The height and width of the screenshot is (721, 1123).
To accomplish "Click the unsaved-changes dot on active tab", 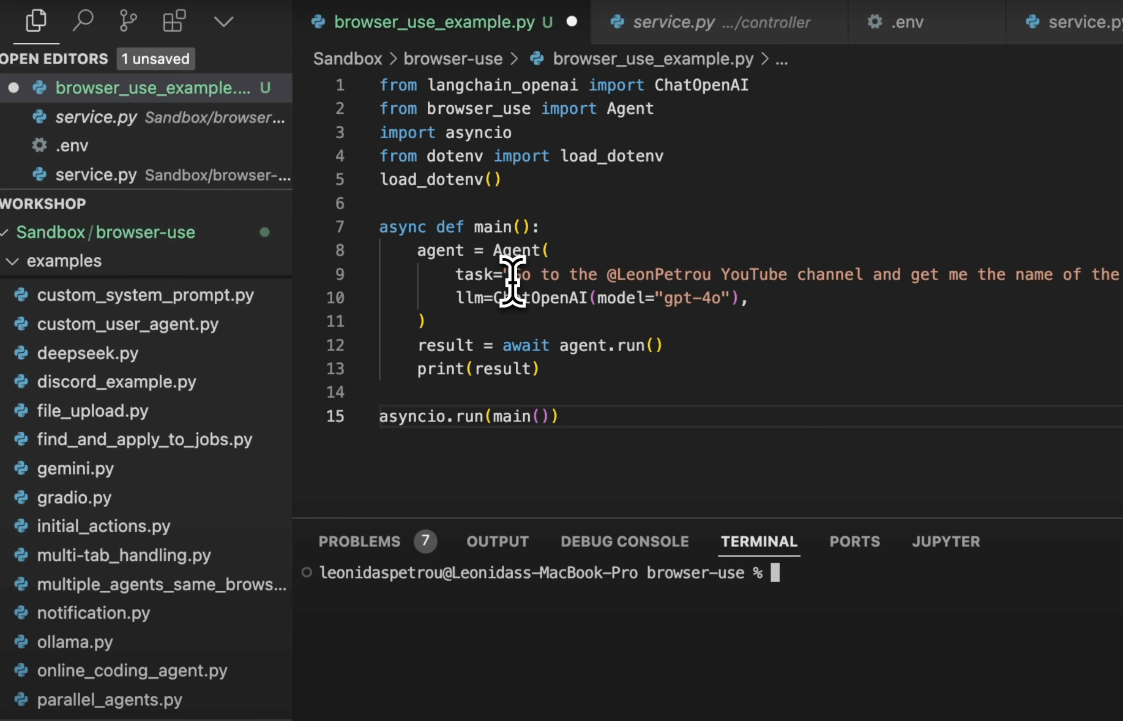I will (x=571, y=21).
